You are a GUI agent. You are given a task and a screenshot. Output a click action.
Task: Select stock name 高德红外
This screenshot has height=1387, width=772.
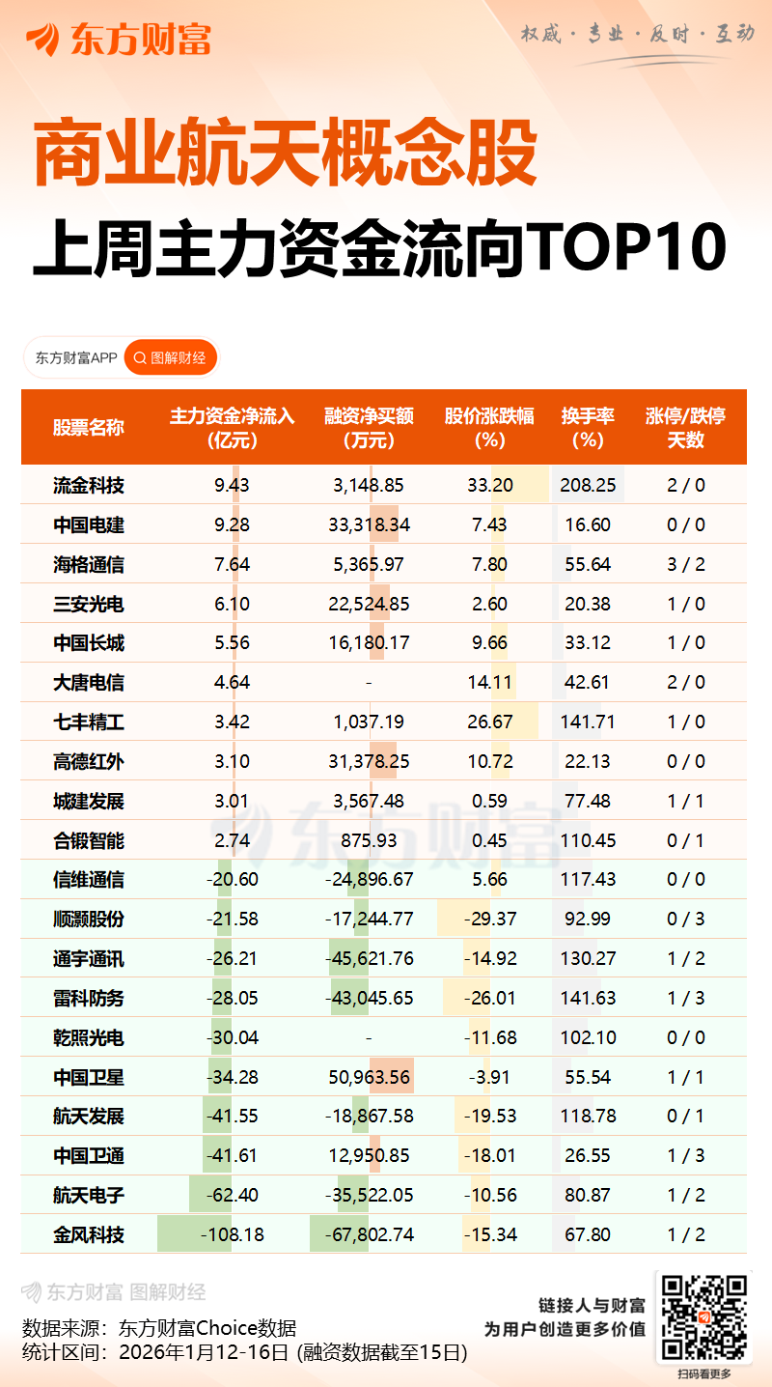tap(88, 761)
